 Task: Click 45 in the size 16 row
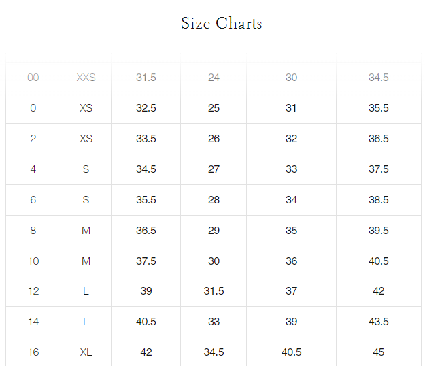[x=379, y=352]
